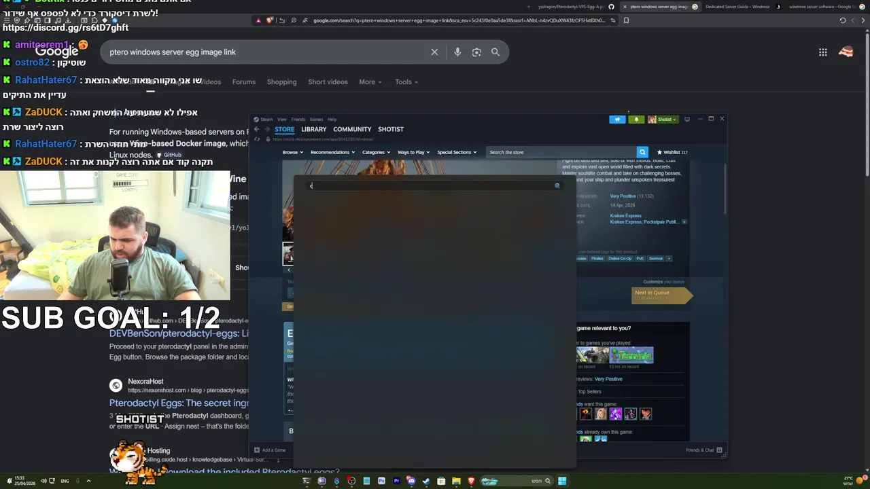This screenshot has width=870, height=489.
Task: Open the Google apps grid
Action: pos(823,52)
